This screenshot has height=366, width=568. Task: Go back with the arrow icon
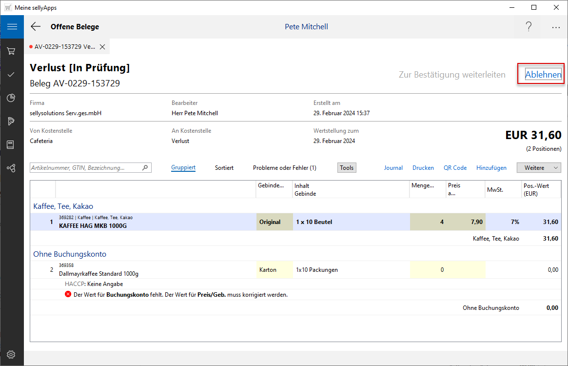pyautogui.click(x=36, y=27)
